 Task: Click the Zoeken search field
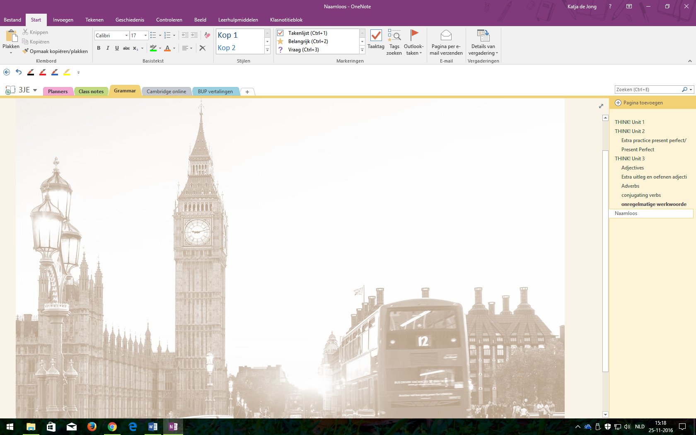648,89
